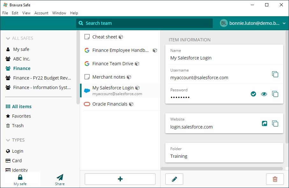289x188 pixels.
Task: Click the plus button to add an item
Action: point(120,179)
